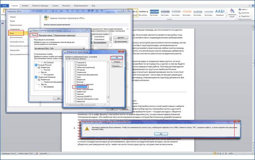Select Дополнительно in Word Options sidebar
This screenshot has height=160, width=255.
tap(16, 38)
